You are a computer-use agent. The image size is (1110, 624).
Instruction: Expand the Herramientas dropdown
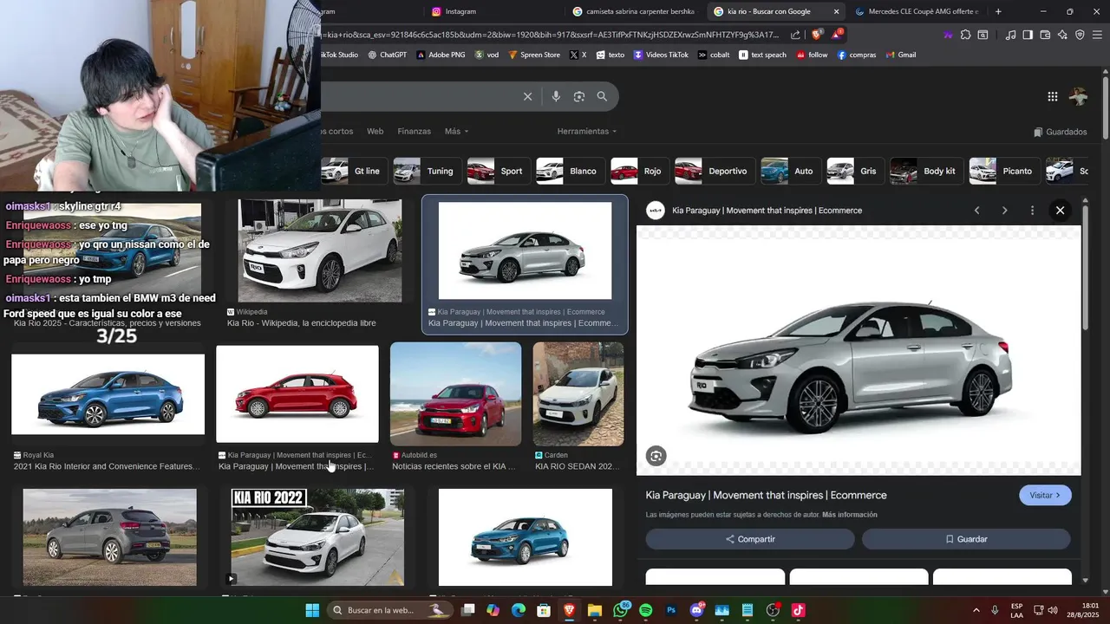click(x=587, y=132)
